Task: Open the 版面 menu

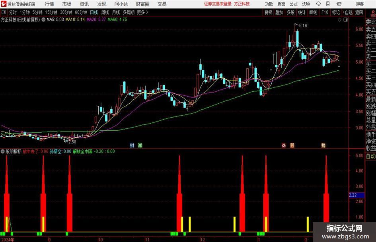Action: 281,4
